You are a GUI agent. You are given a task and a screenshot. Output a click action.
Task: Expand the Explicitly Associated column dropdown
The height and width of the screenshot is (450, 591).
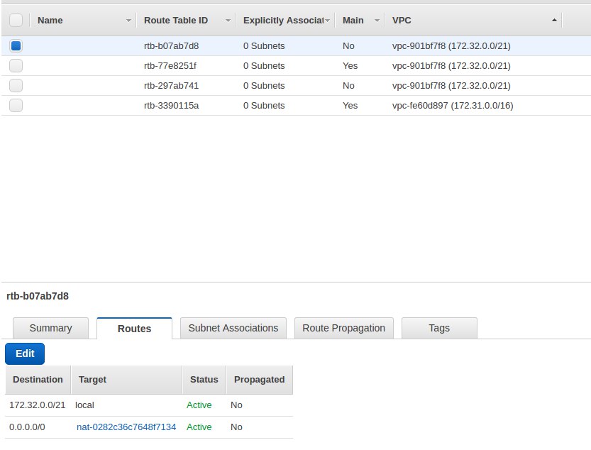click(328, 21)
